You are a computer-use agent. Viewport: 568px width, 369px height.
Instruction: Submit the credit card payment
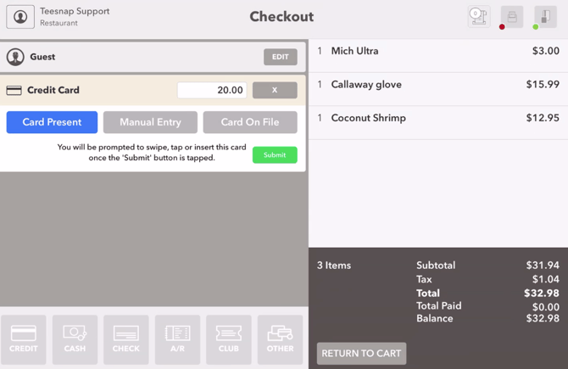(275, 154)
